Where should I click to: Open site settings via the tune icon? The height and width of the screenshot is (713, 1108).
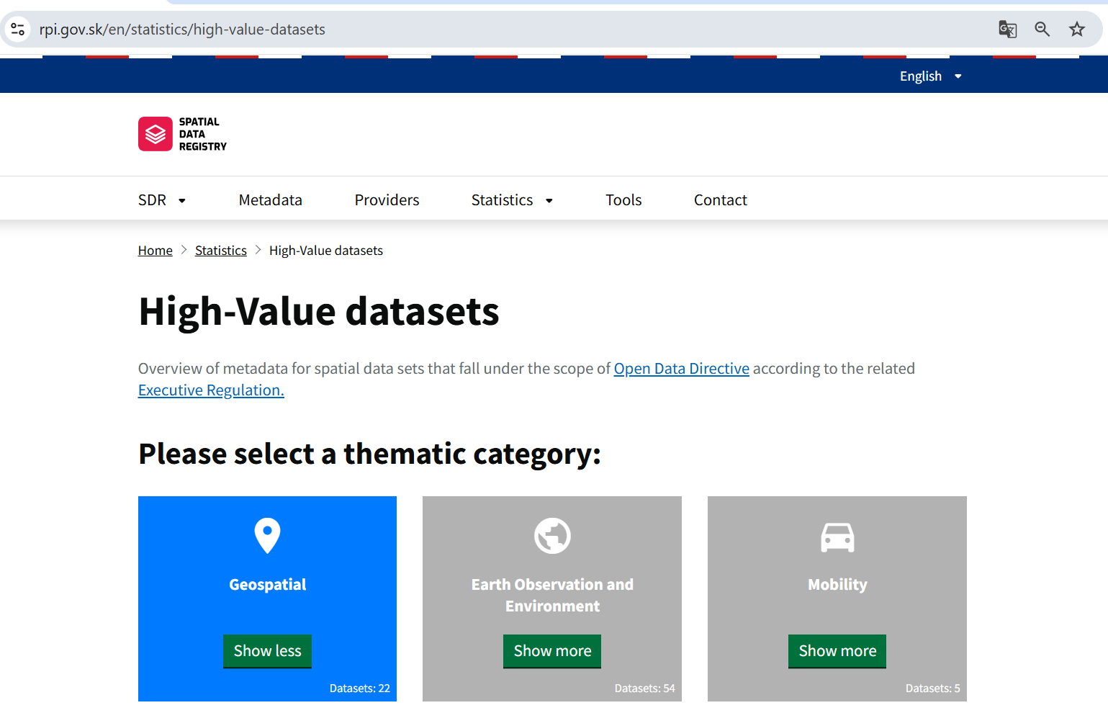coord(18,30)
